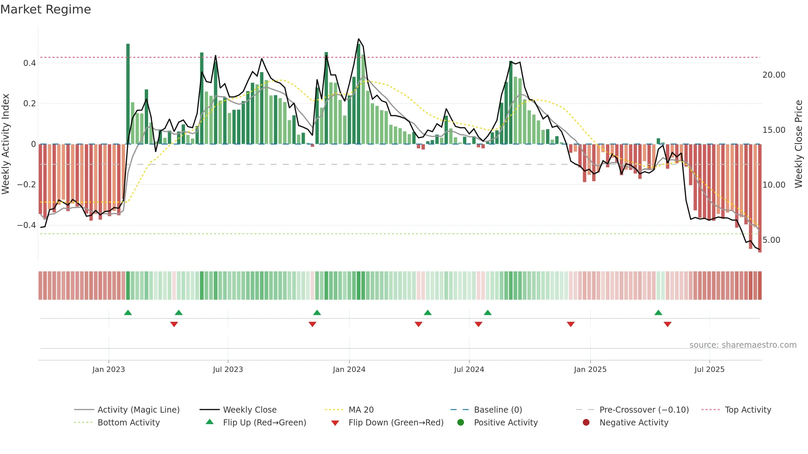Viewport: 808px width, 454px height.
Task: Toggle Top Activity legend entry
Action: (x=736, y=410)
